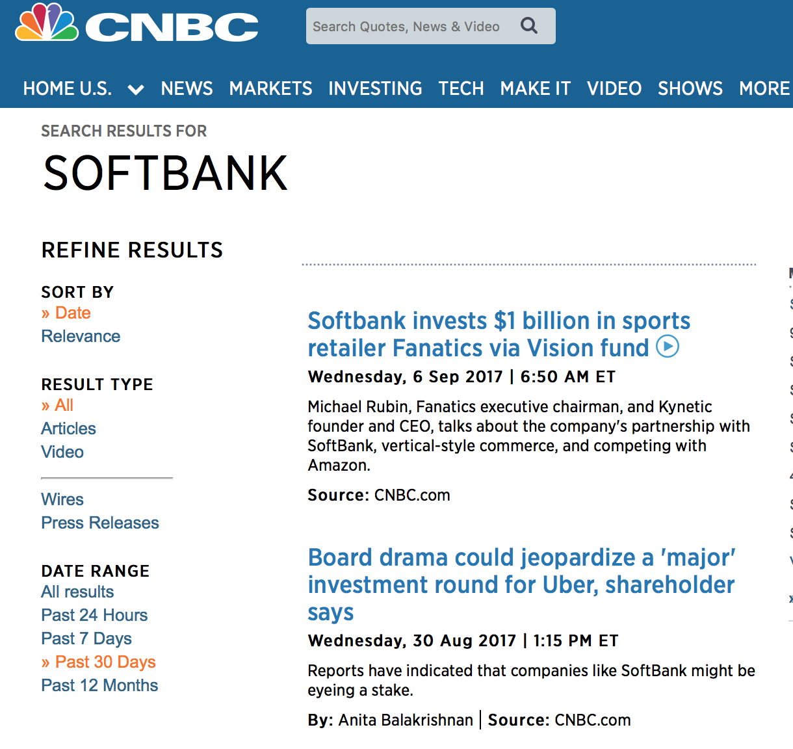Open the MAKE IT section

point(536,88)
